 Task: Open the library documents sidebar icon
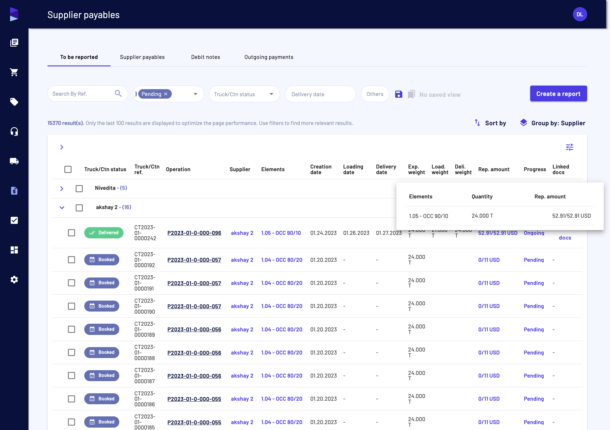tap(14, 43)
